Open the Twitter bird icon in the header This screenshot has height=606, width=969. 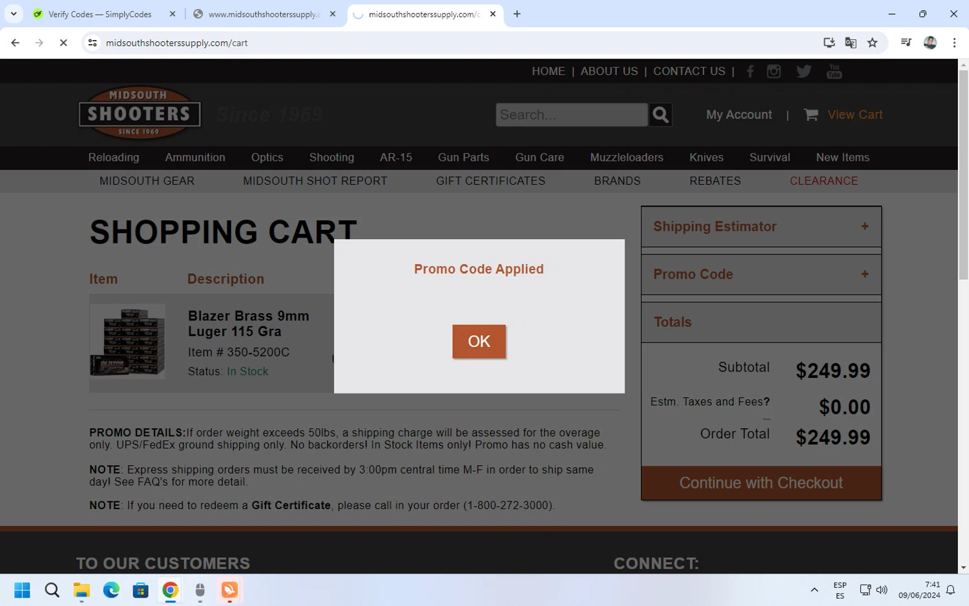tap(804, 71)
